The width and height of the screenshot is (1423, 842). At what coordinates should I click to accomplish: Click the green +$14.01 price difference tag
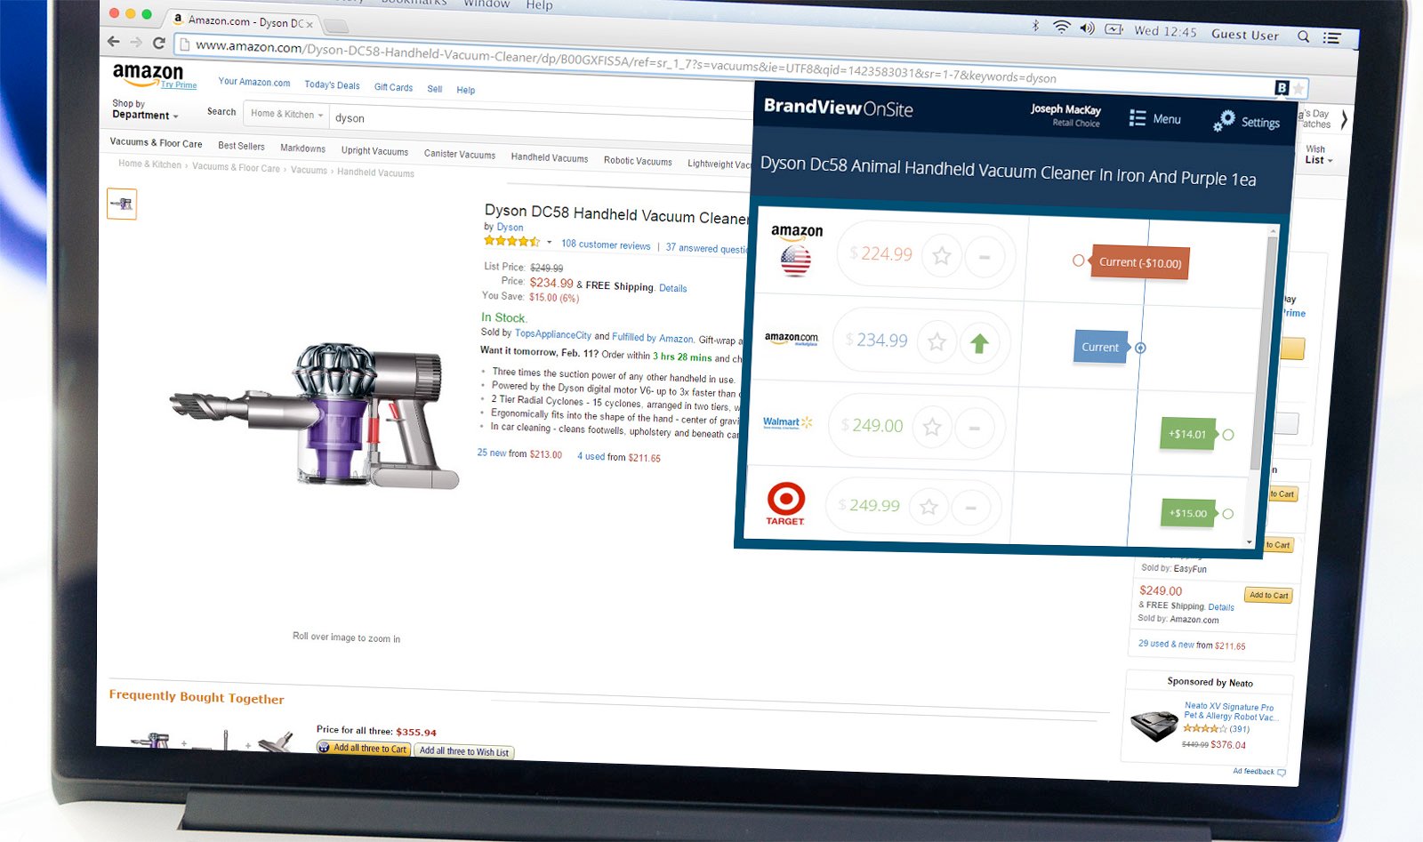(x=1188, y=434)
